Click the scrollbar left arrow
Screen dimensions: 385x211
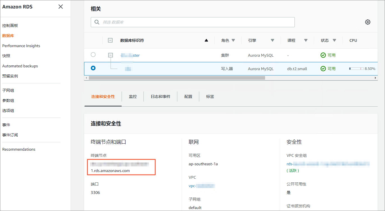tap(86, 78)
